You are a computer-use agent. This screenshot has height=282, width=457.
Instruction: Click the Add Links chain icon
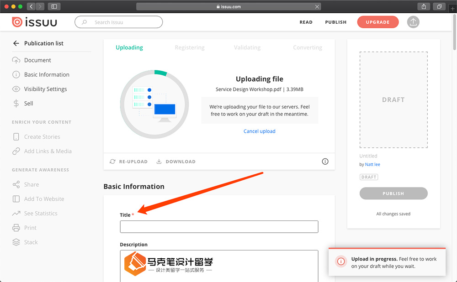tap(16, 151)
